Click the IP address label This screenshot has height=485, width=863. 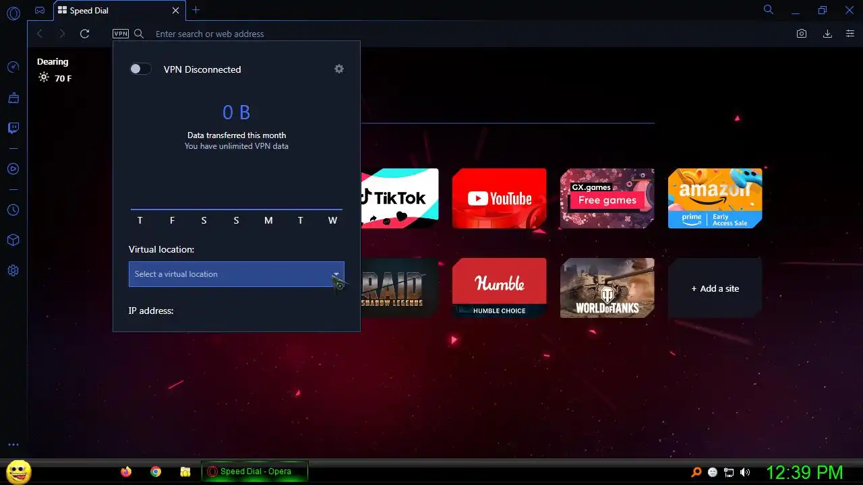151,311
